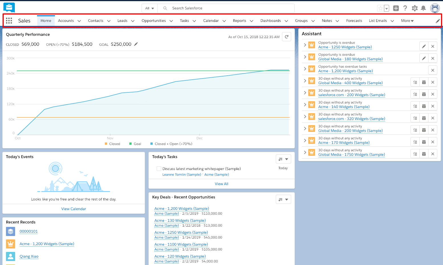Open the Today's Tasks filter dropdown
Viewport: 443px width, 265px height.
coord(283,159)
